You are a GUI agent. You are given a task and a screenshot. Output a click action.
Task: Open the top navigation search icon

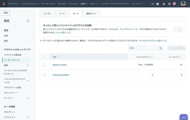tap(152, 4)
